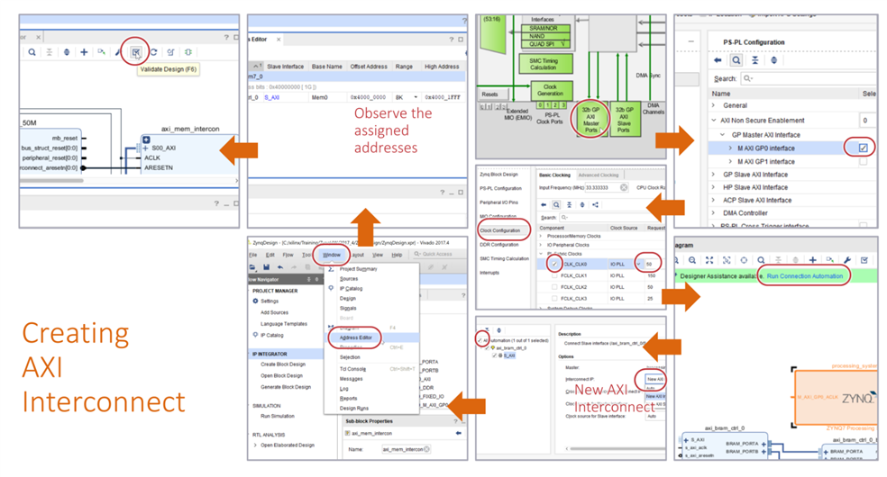Click the PS-PL Configuration Search field

pyautogui.click(x=809, y=78)
